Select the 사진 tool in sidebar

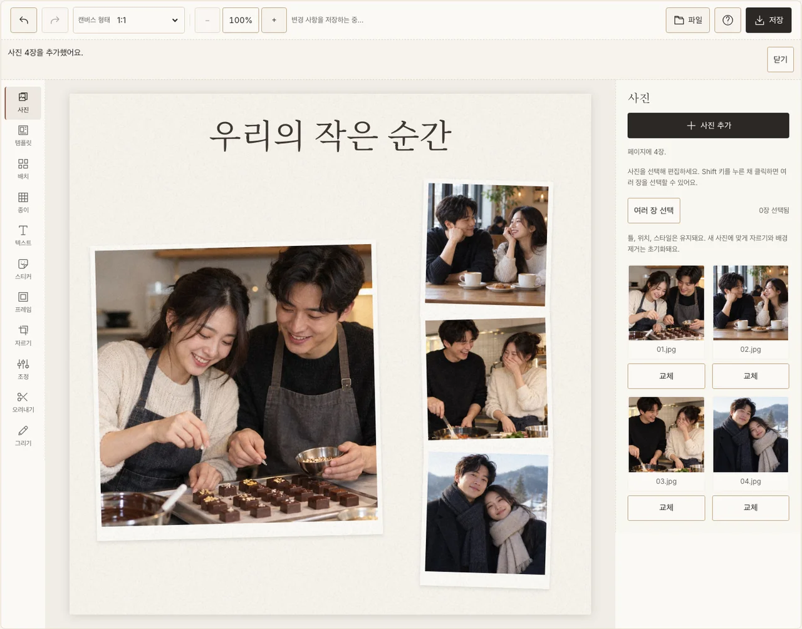[23, 103]
